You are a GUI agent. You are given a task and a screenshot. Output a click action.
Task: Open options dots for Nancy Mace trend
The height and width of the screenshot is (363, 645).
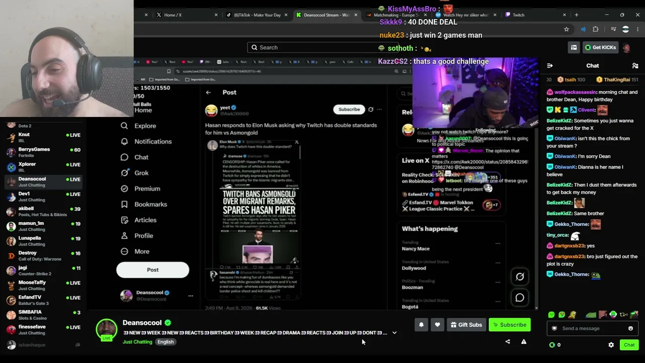(498, 244)
